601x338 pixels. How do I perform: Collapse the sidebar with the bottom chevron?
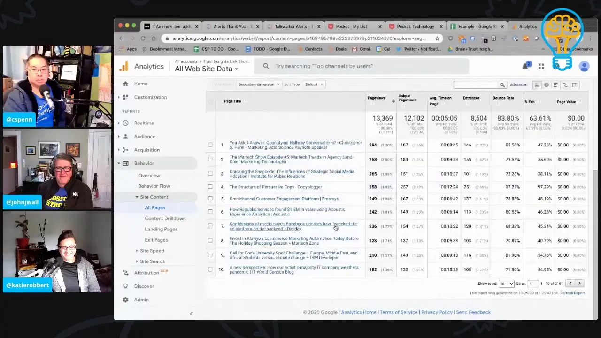[191, 314]
